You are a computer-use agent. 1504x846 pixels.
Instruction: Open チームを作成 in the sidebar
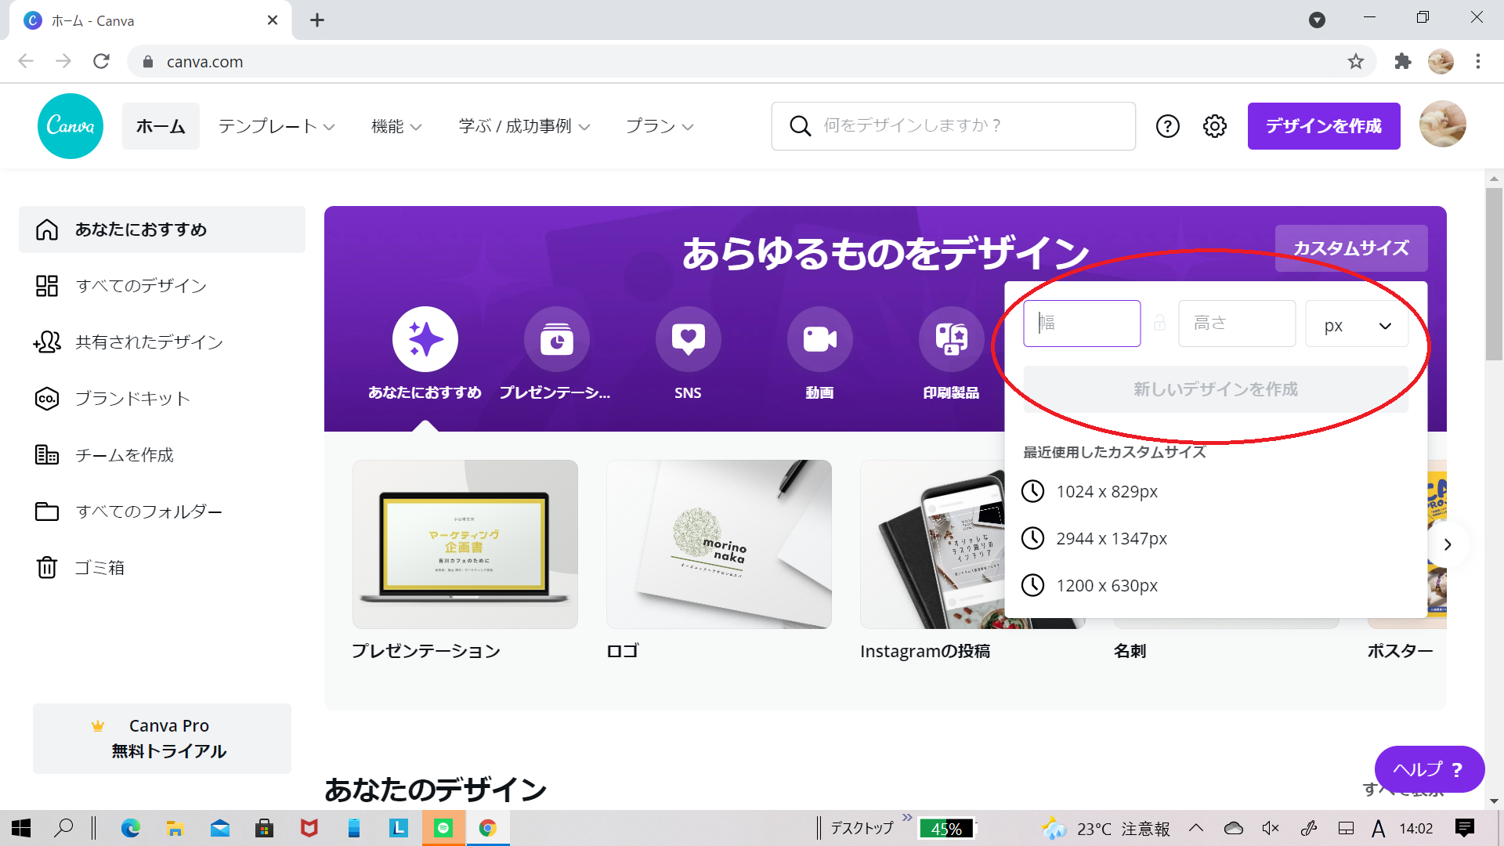162,455
